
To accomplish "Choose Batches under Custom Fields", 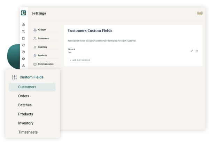I will (x=25, y=105).
